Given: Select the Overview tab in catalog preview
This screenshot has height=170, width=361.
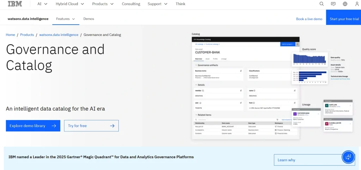Looking at the screenshot, I should [199, 59].
